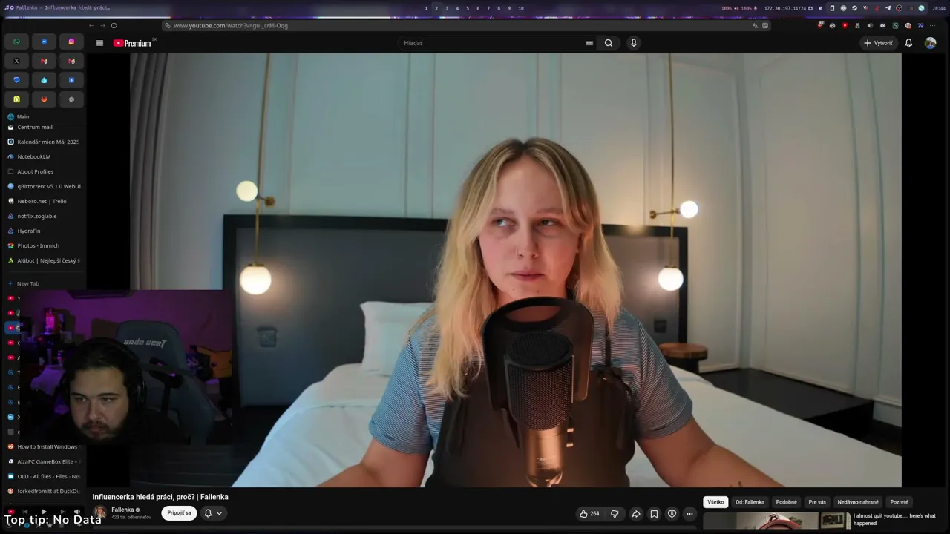The width and height of the screenshot is (950, 534).
Task: Open the Messenger pinned tab
Action: pos(44,42)
